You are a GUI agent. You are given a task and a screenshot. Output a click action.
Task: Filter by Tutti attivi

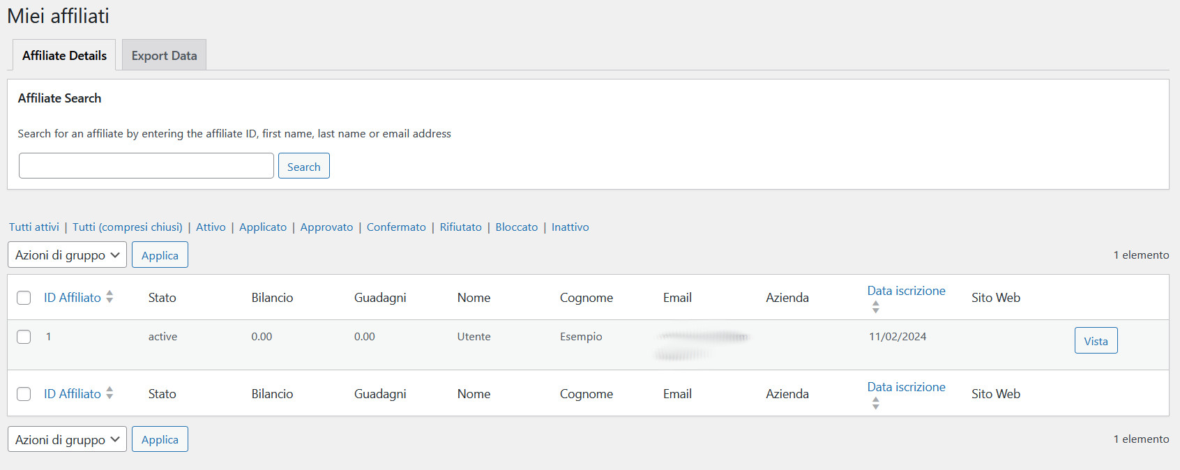pos(34,227)
